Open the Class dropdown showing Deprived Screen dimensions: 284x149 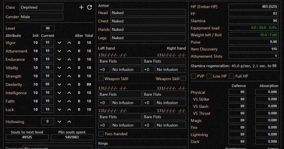click(x=41, y=7)
